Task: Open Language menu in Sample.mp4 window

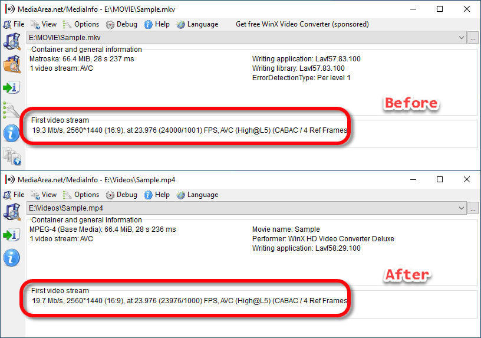Action: [197, 195]
